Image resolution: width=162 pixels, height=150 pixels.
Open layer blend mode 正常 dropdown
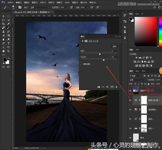(x=137, y=80)
